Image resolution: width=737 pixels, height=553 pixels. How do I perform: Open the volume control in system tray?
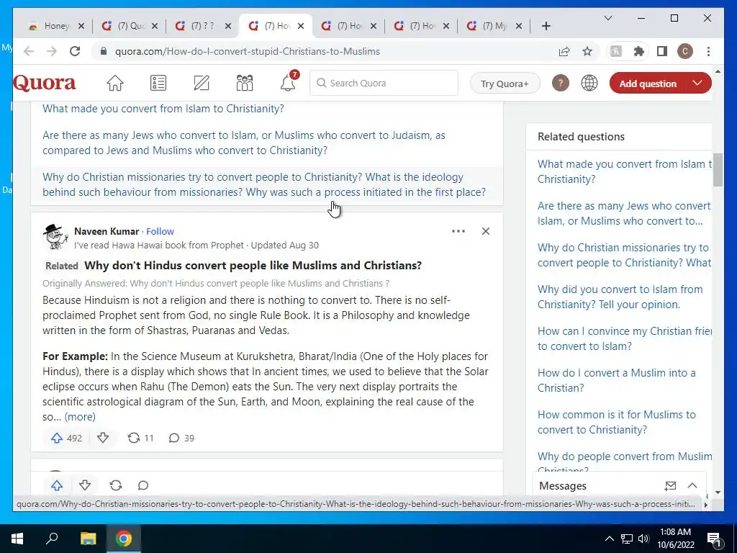(643, 539)
